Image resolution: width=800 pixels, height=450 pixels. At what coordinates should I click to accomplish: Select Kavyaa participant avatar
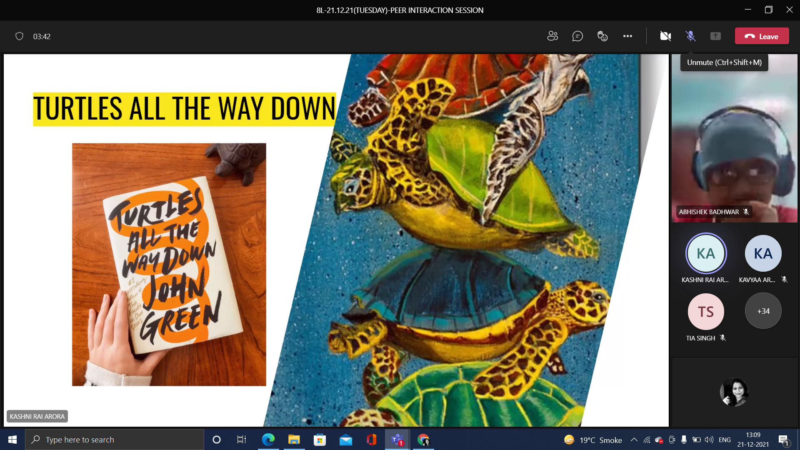point(763,253)
